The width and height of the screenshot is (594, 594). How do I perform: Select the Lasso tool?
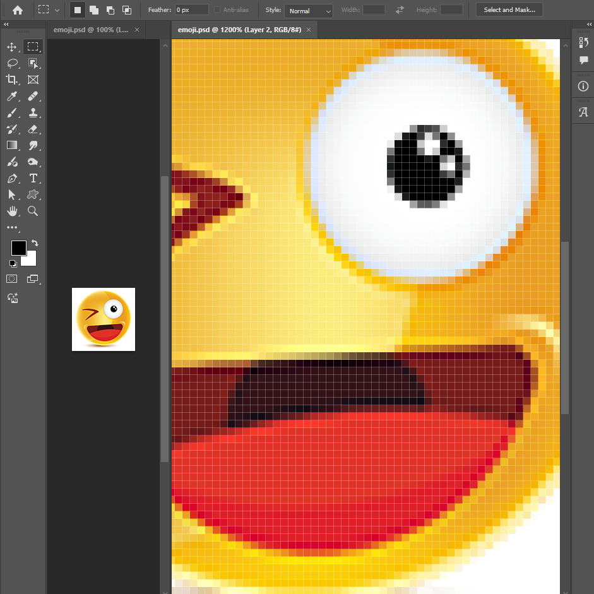click(12, 63)
